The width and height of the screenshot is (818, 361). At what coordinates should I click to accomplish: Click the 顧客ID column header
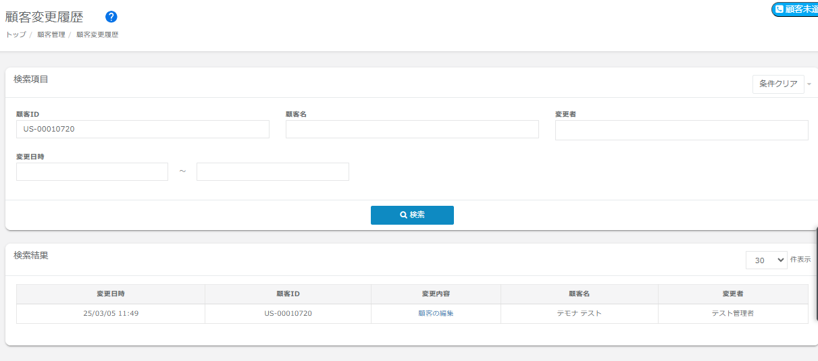288,294
